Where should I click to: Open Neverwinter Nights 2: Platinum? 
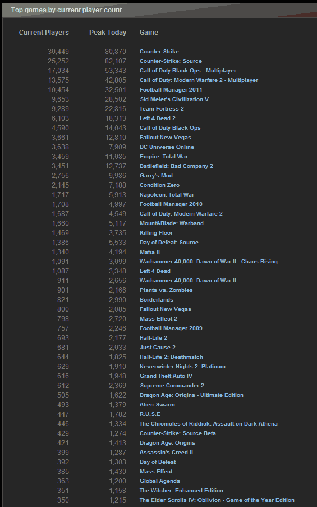[182, 366]
